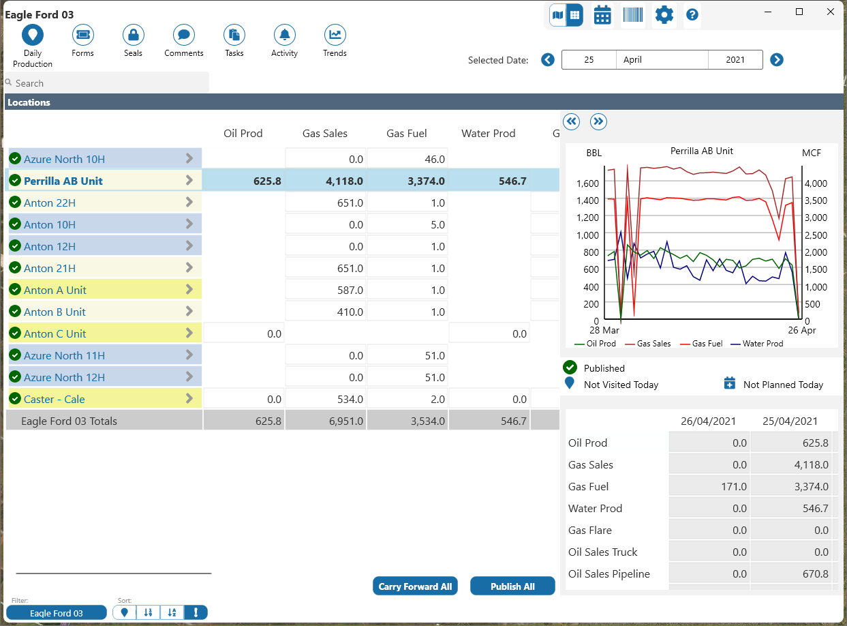Screen dimensions: 847x626
Task: Expand the Perrilla AB Unit row chevron
Action: (189, 181)
